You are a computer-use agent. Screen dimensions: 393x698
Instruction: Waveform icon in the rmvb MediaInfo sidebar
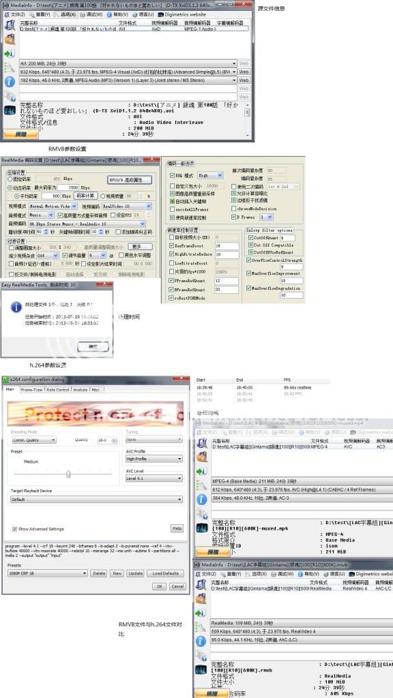point(201,670)
